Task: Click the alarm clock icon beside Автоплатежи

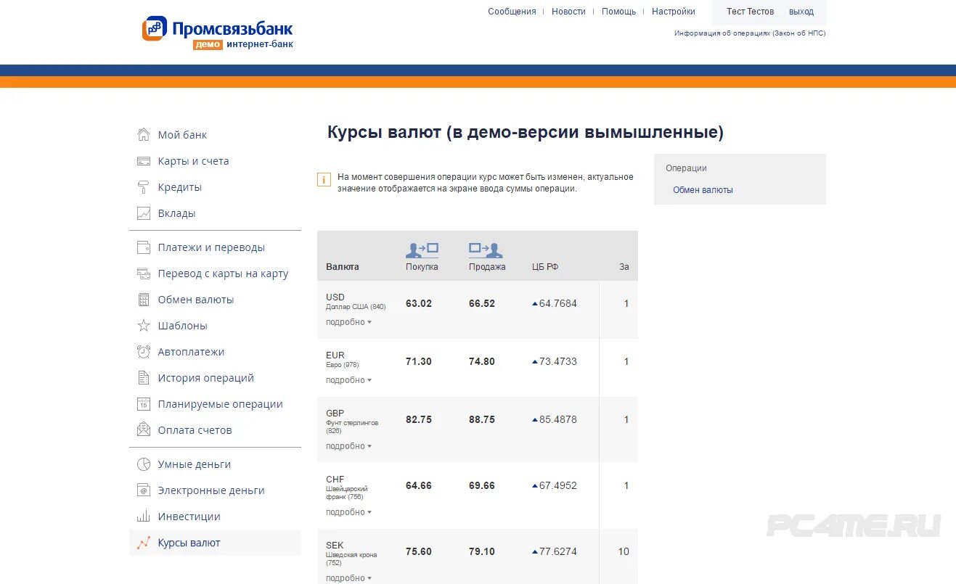Action: (x=144, y=352)
